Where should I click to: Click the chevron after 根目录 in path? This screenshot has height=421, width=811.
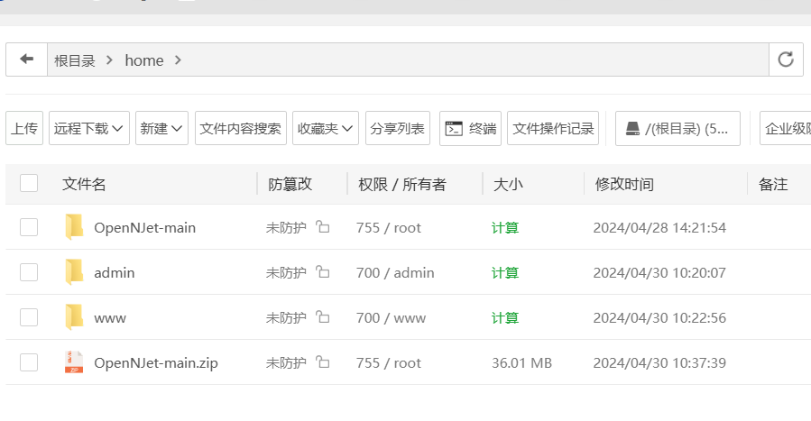coord(109,59)
